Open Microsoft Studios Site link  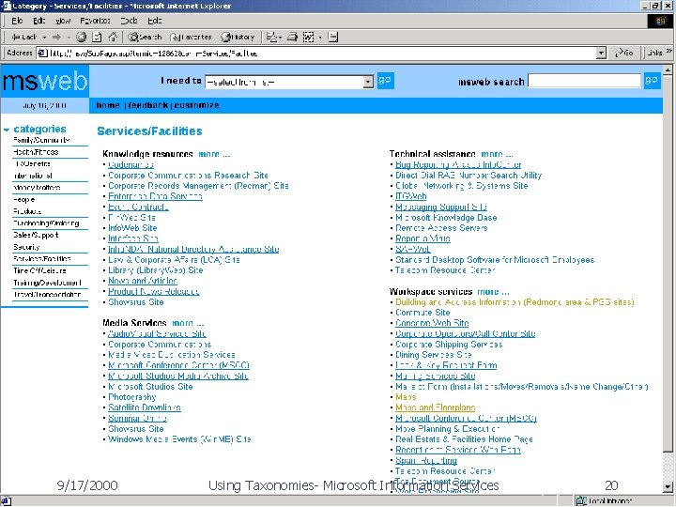[150, 387]
